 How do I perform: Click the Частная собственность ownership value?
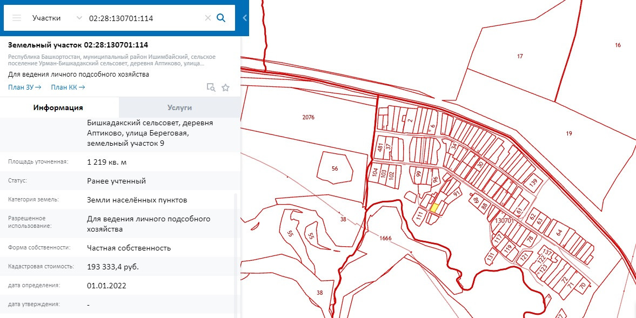[x=129, y=248]
